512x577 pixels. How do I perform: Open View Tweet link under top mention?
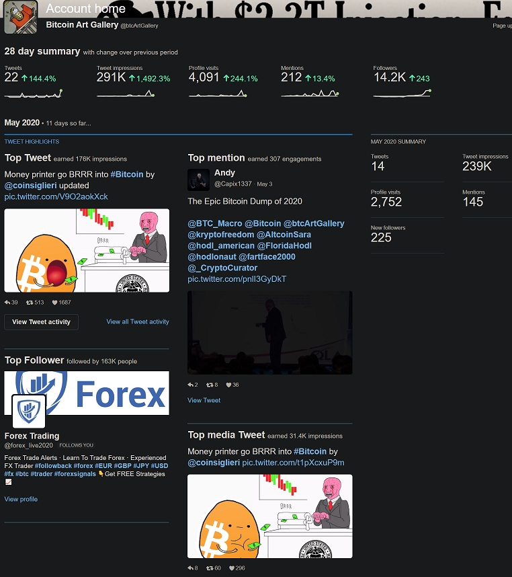coord(204,400)
